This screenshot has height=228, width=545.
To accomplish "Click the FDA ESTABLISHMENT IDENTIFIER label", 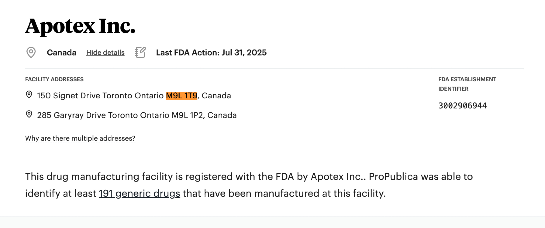I will coord(467,84).
